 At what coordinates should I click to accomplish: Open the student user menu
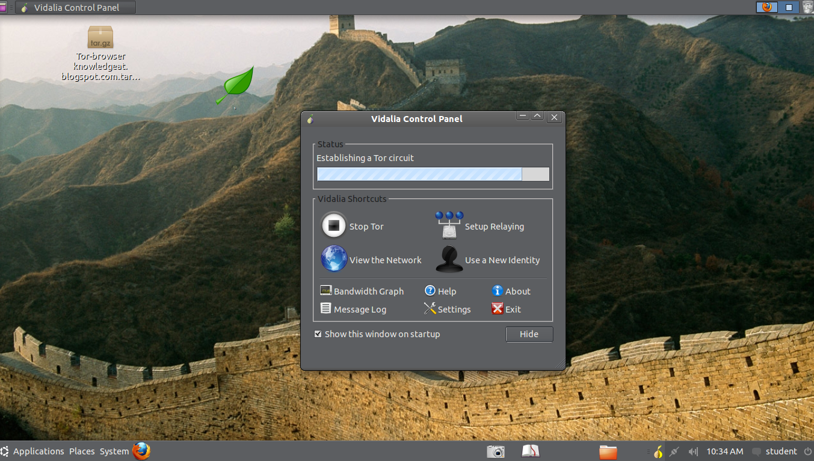(781, 451)
